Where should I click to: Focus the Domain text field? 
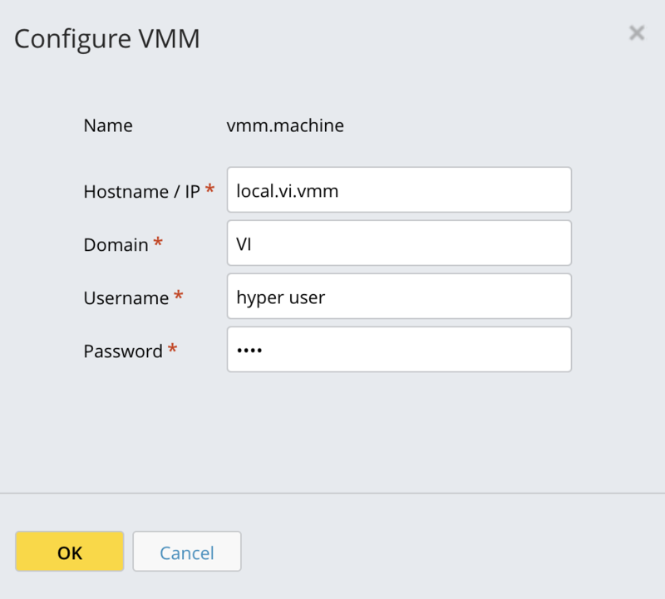[399, 243]
